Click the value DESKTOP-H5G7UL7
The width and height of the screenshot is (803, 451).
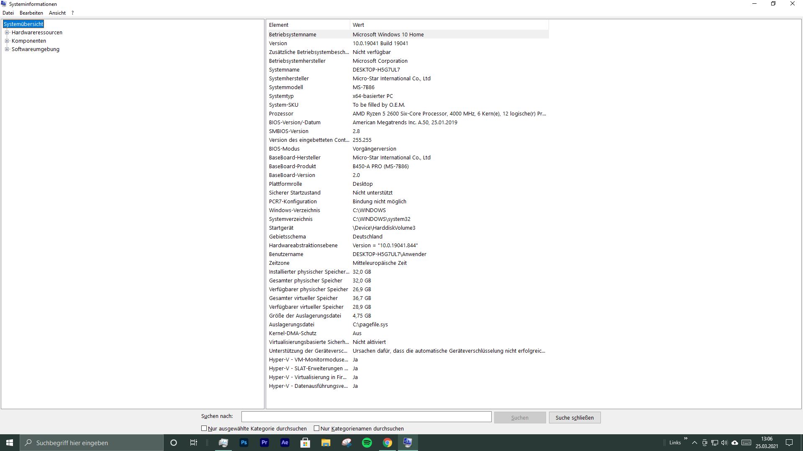pos(376,70)
